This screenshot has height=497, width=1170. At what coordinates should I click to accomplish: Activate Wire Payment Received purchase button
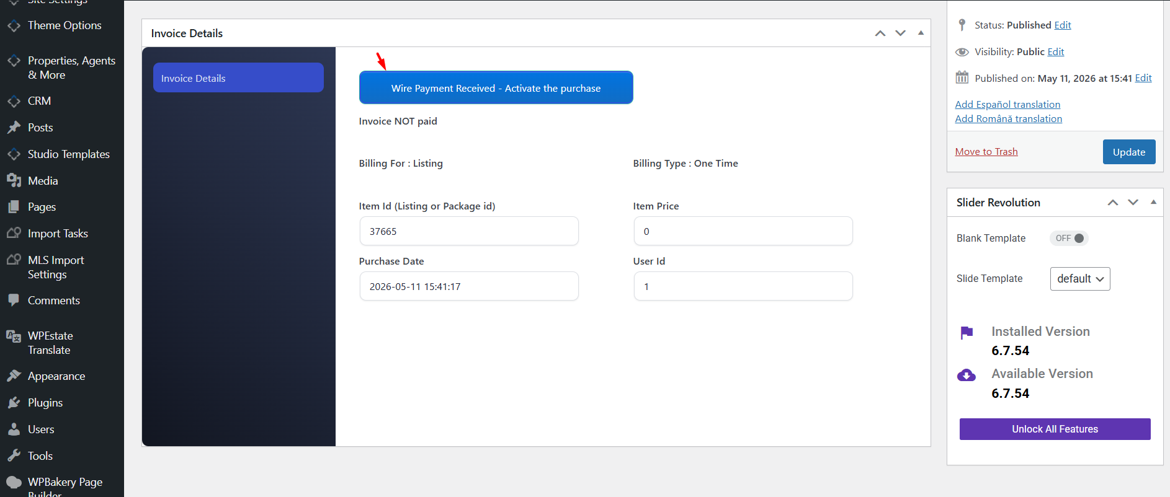[496, 87]
